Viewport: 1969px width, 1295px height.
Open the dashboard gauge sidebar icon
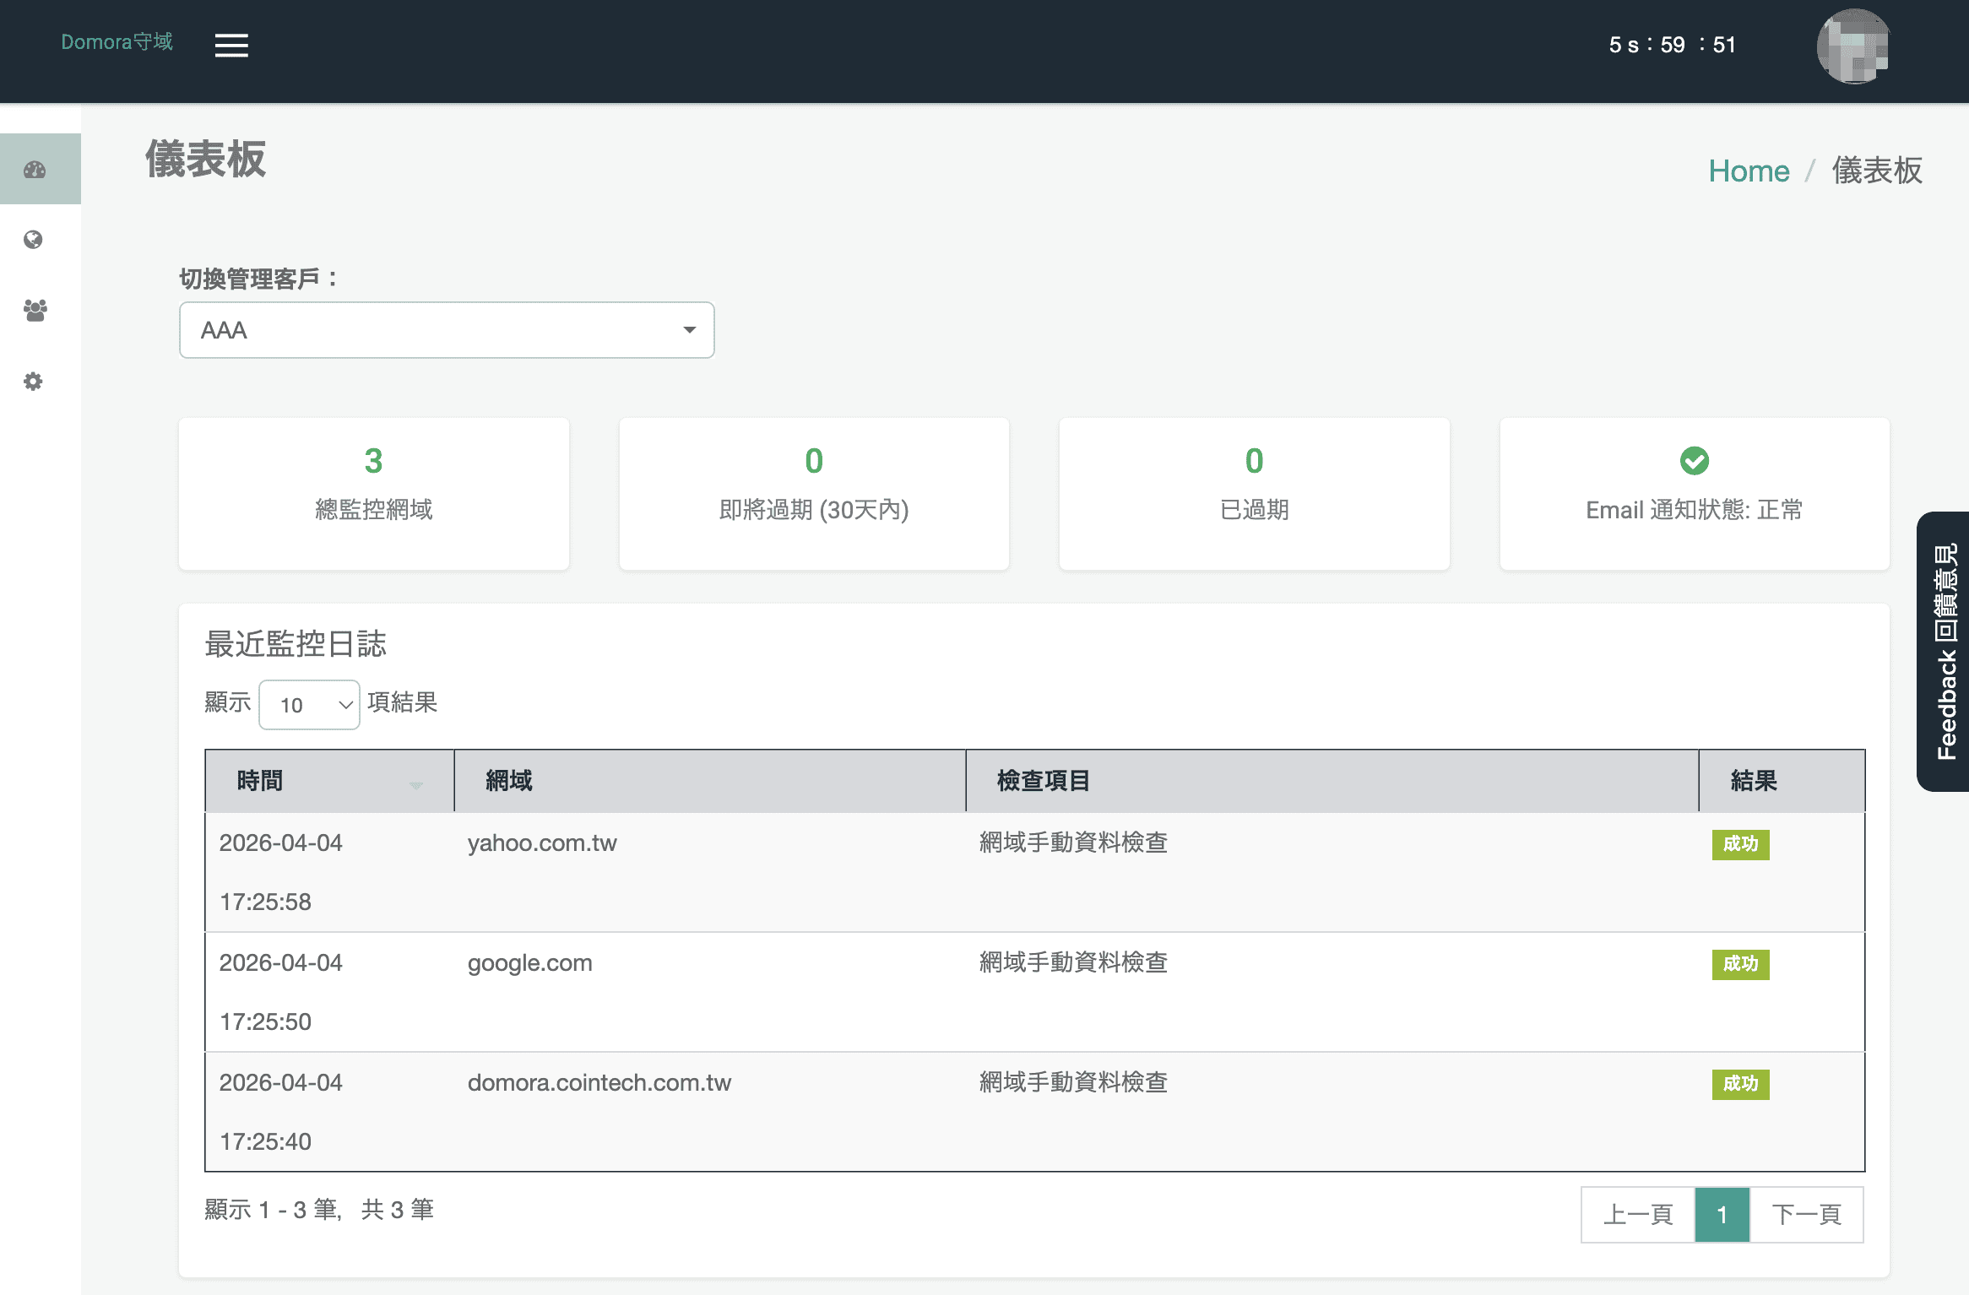pos(35,170)
